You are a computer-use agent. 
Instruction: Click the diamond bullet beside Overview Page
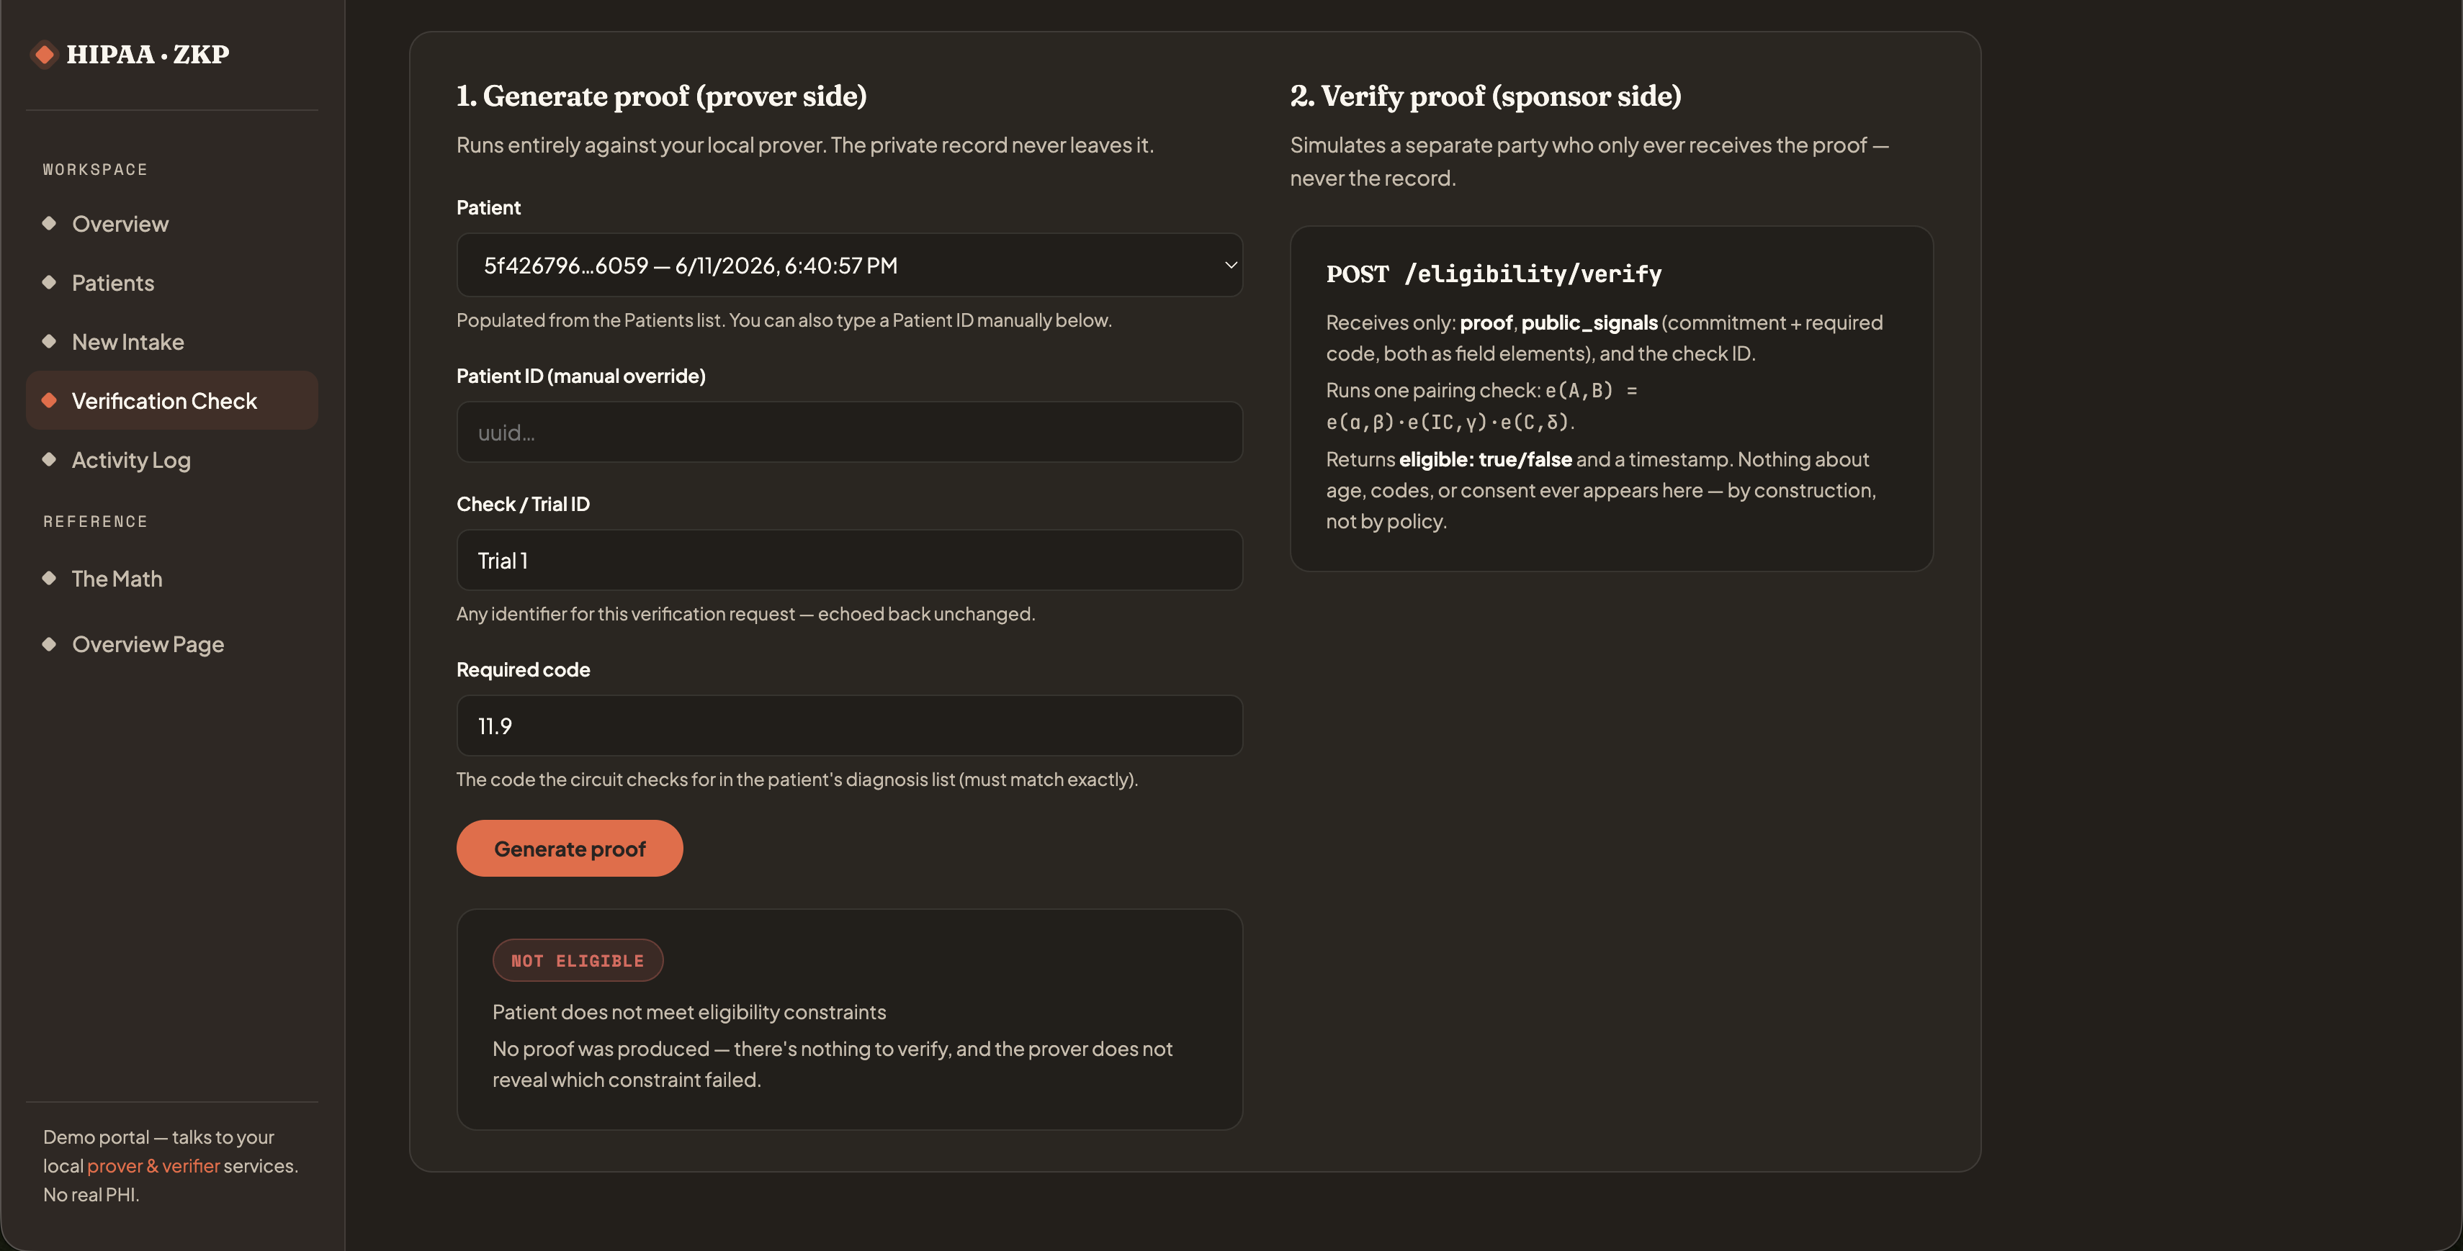click(49, 643)
